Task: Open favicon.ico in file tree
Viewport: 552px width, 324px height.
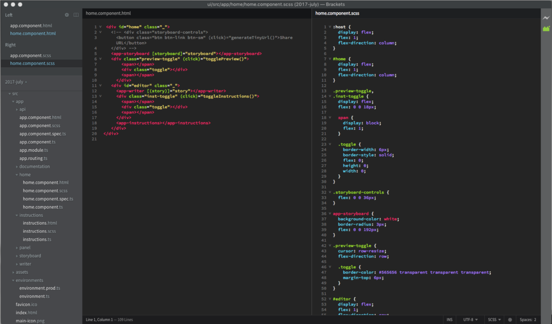Action: click(26, 305)
